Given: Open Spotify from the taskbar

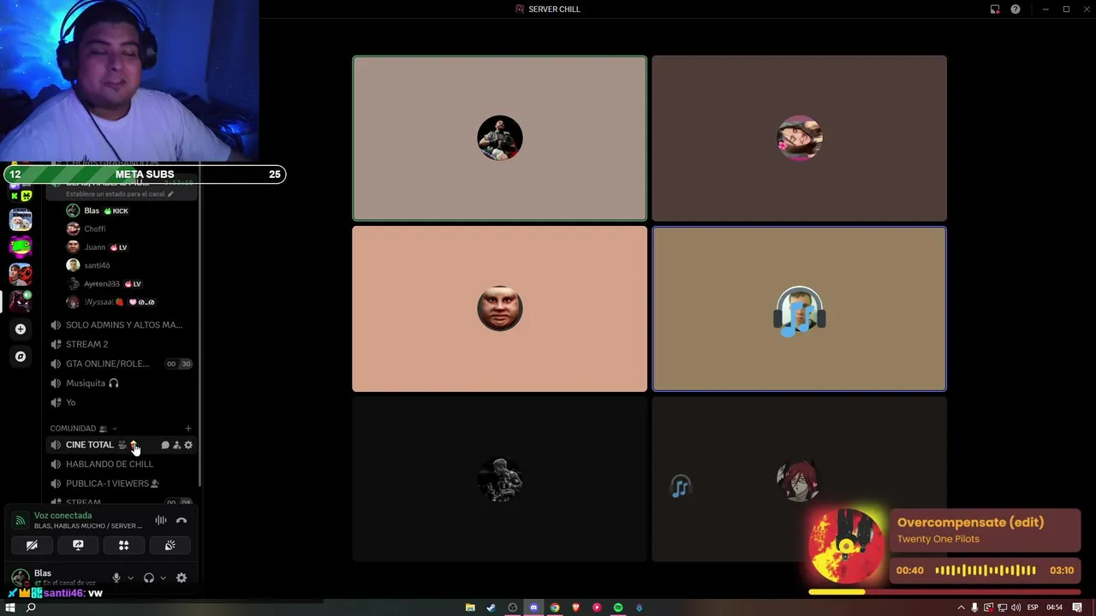Looking at the screenshot, I should pyautogui.click(x=618, y=607).
